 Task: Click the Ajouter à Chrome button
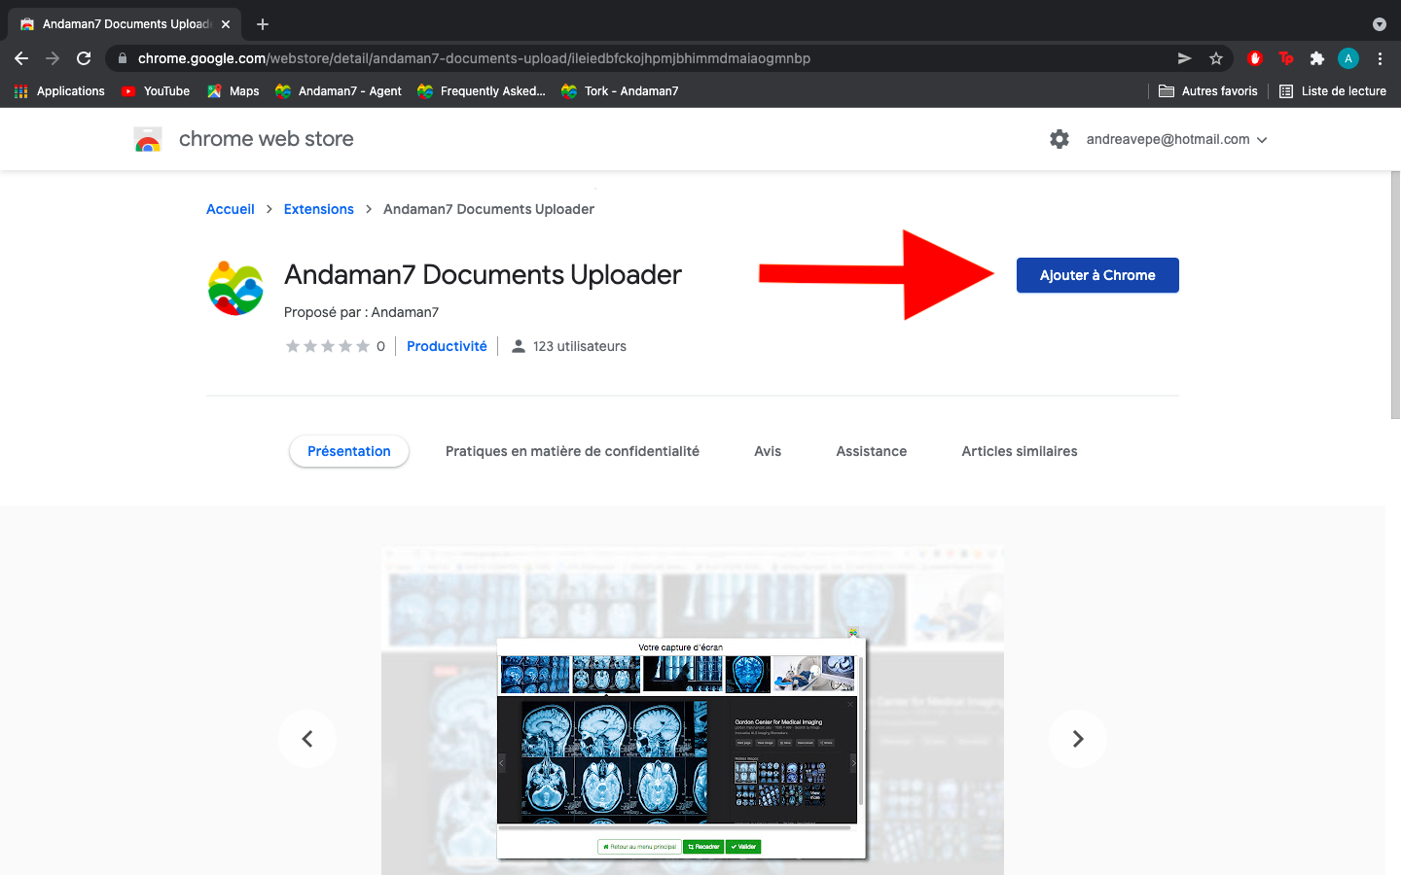point(1097,275)
